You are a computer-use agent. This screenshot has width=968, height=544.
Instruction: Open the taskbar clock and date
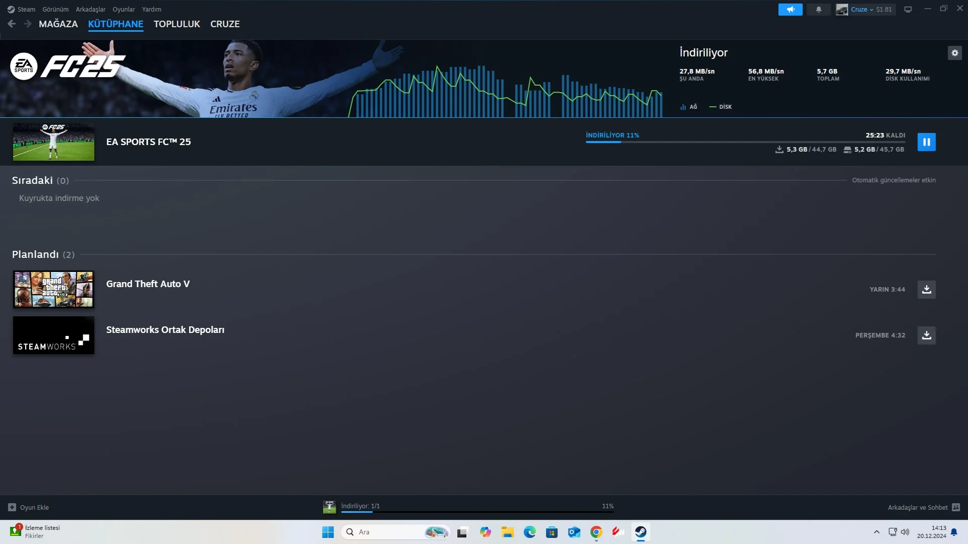(x=932, y=532)
